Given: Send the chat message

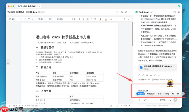Looking at the screenshot, I should tap(176, 100).
